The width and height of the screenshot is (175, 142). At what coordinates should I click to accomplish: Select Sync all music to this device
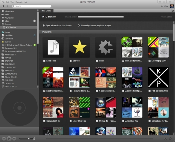[44, 25]
